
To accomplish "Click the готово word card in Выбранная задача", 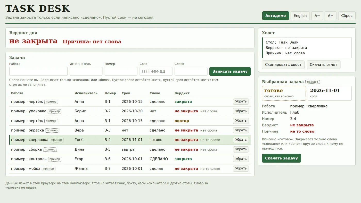I will coord(284,93).
